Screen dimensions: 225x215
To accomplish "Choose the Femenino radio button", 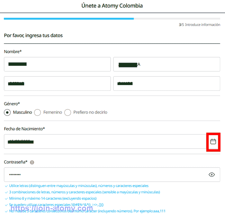I will click(38, 112).
